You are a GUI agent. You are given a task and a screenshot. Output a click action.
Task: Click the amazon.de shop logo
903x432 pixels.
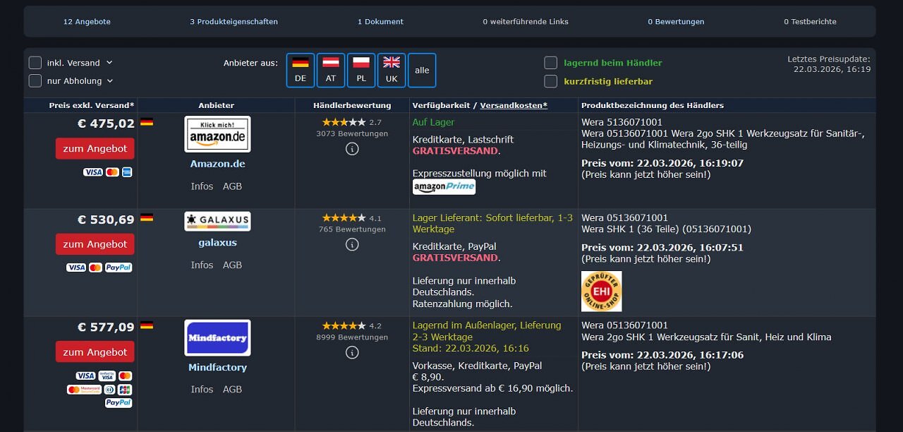coord(217,134)
